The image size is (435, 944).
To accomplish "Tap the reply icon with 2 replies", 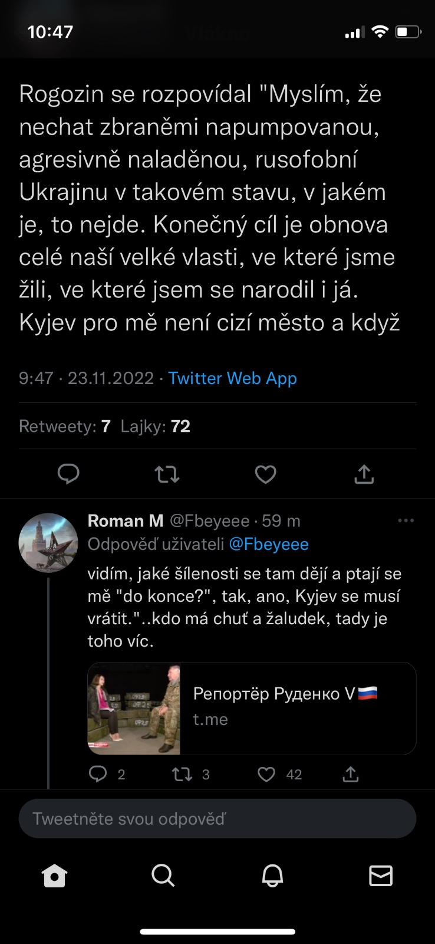I will pyautogui.click(x=98, y=773).
